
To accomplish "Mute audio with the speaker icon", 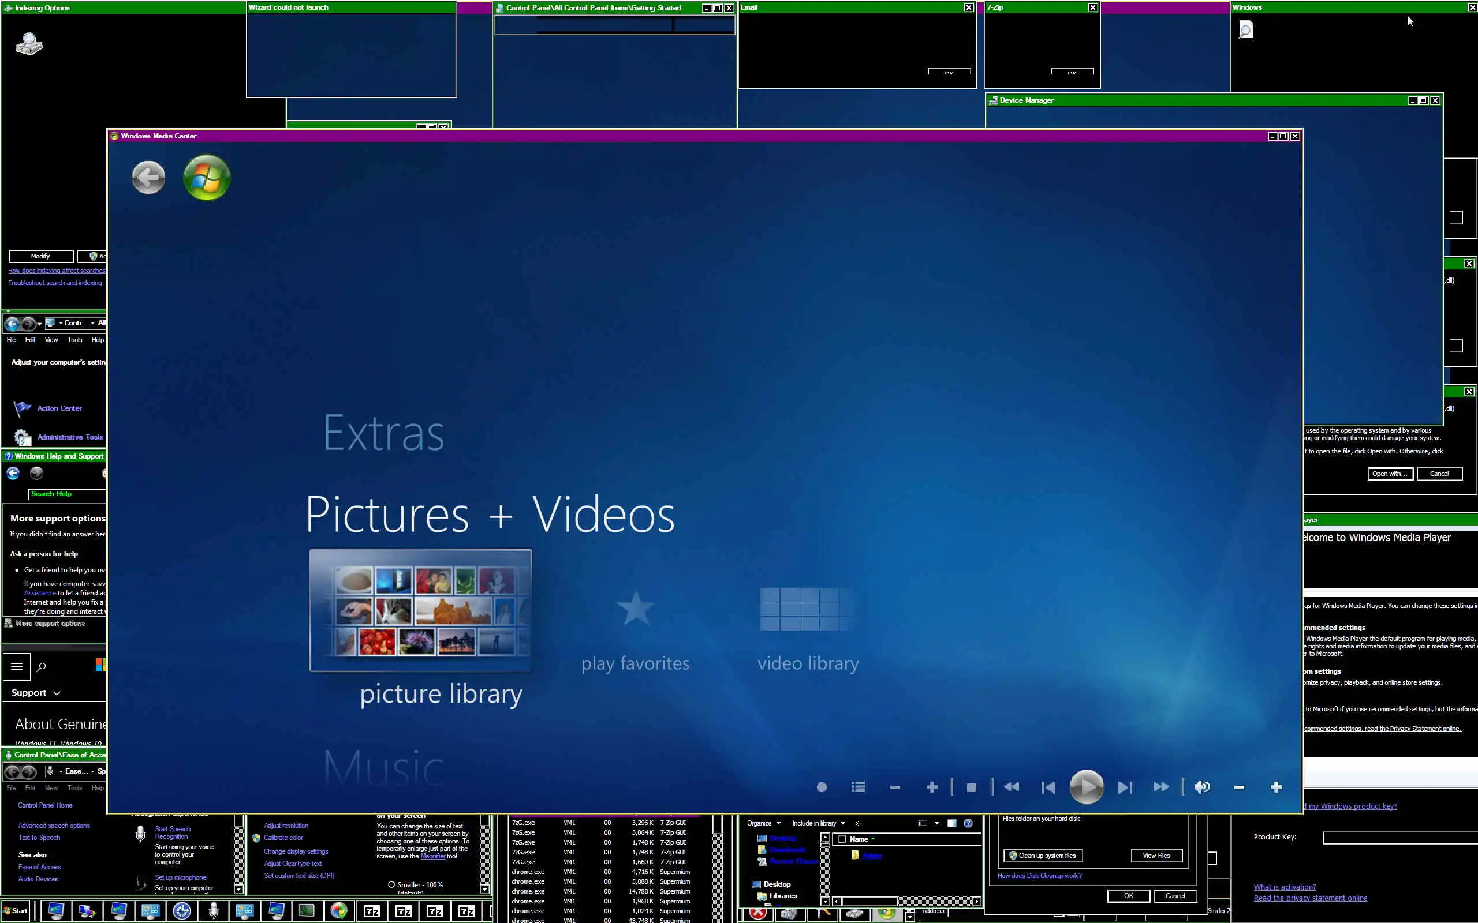I will click(1201, 787).
